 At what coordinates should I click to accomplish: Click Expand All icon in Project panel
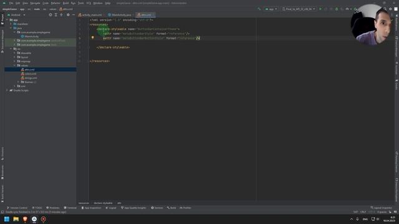pos(55,15)
